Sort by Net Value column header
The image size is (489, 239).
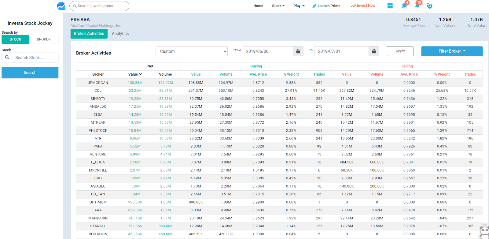pos(135,74)
